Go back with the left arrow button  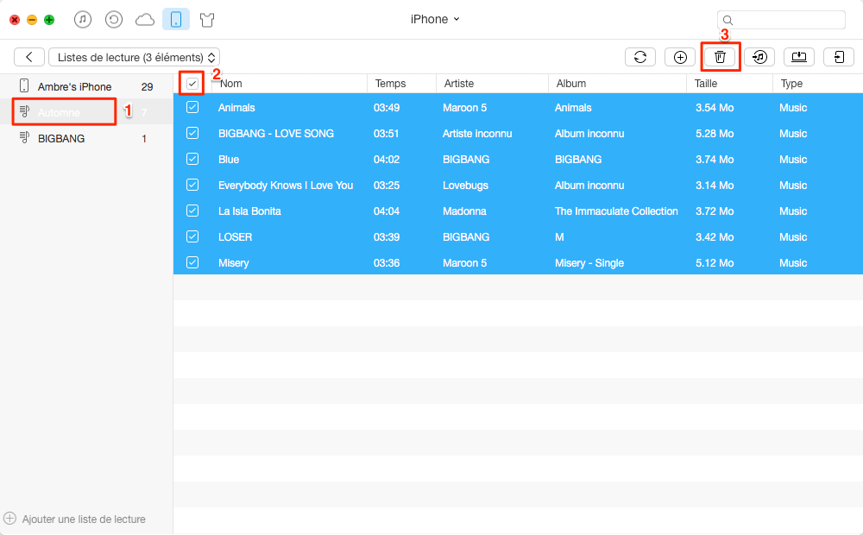(29, 57)
